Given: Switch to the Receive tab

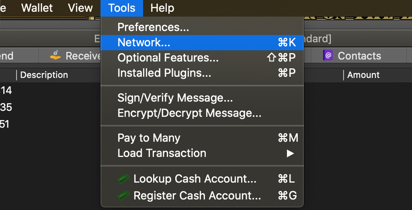Looking at the screenshot, I should (x=83, y=56).
